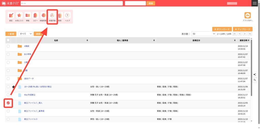
Task: Click the ＋新規 button
Action: point(11,34)
